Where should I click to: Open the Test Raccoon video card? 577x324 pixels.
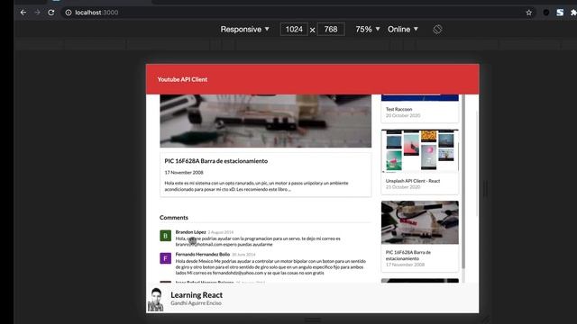click(420, 108)
